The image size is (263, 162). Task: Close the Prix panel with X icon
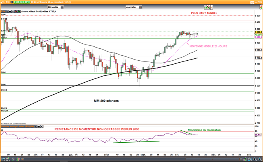click(x=13, y=11)
